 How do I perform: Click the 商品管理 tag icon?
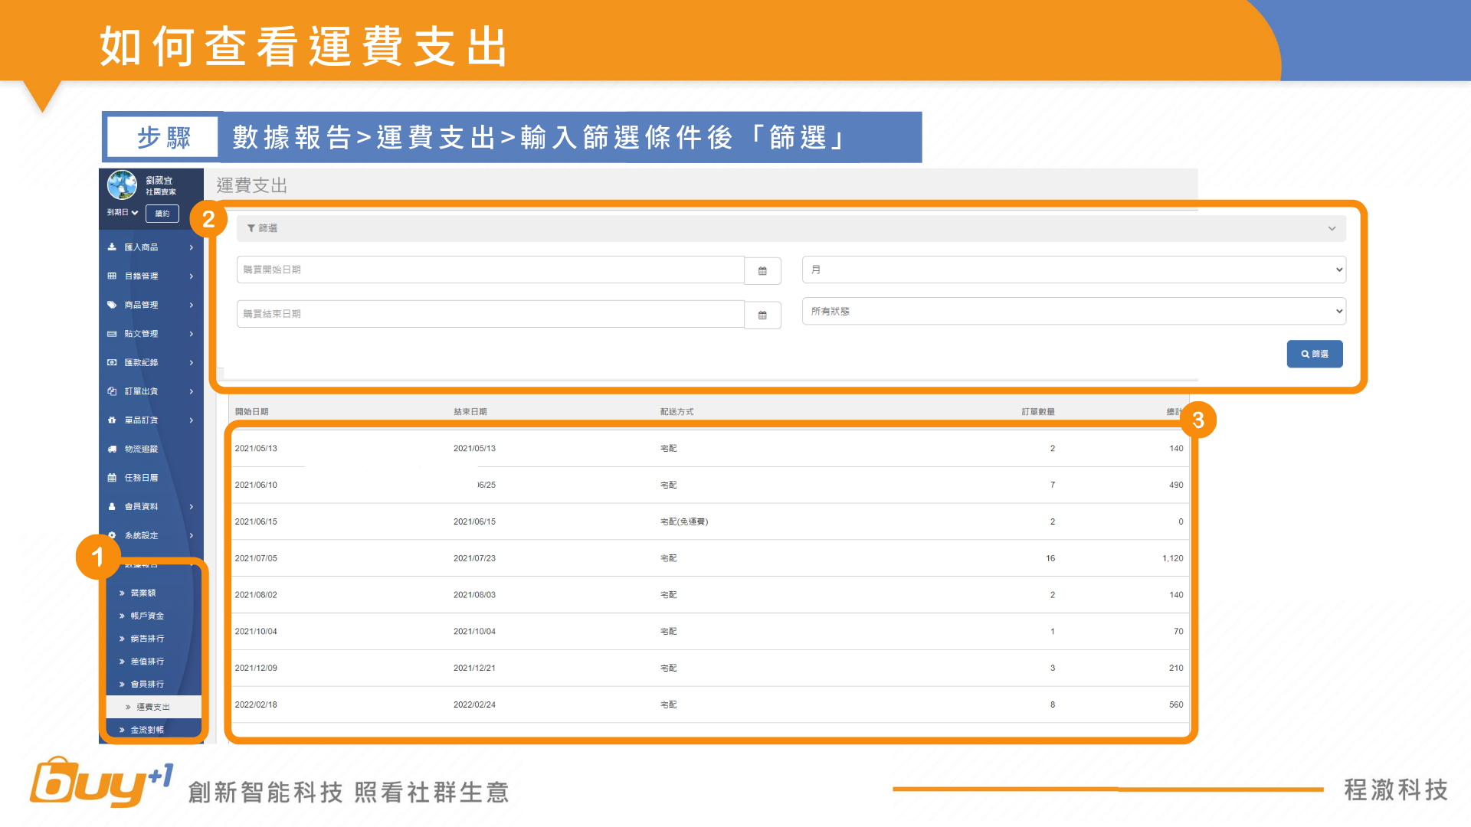tap(112, 305)
